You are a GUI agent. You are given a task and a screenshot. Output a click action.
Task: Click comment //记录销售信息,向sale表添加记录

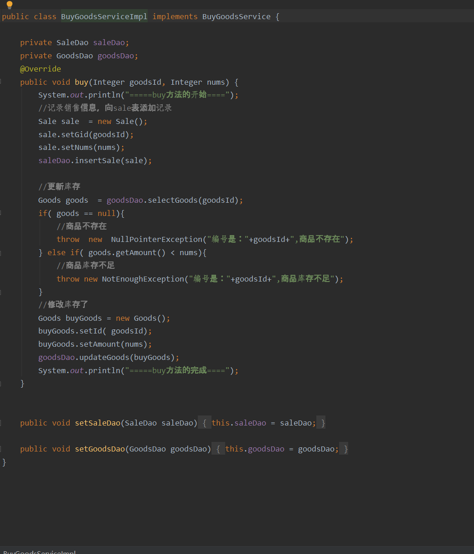coord(105,108)
